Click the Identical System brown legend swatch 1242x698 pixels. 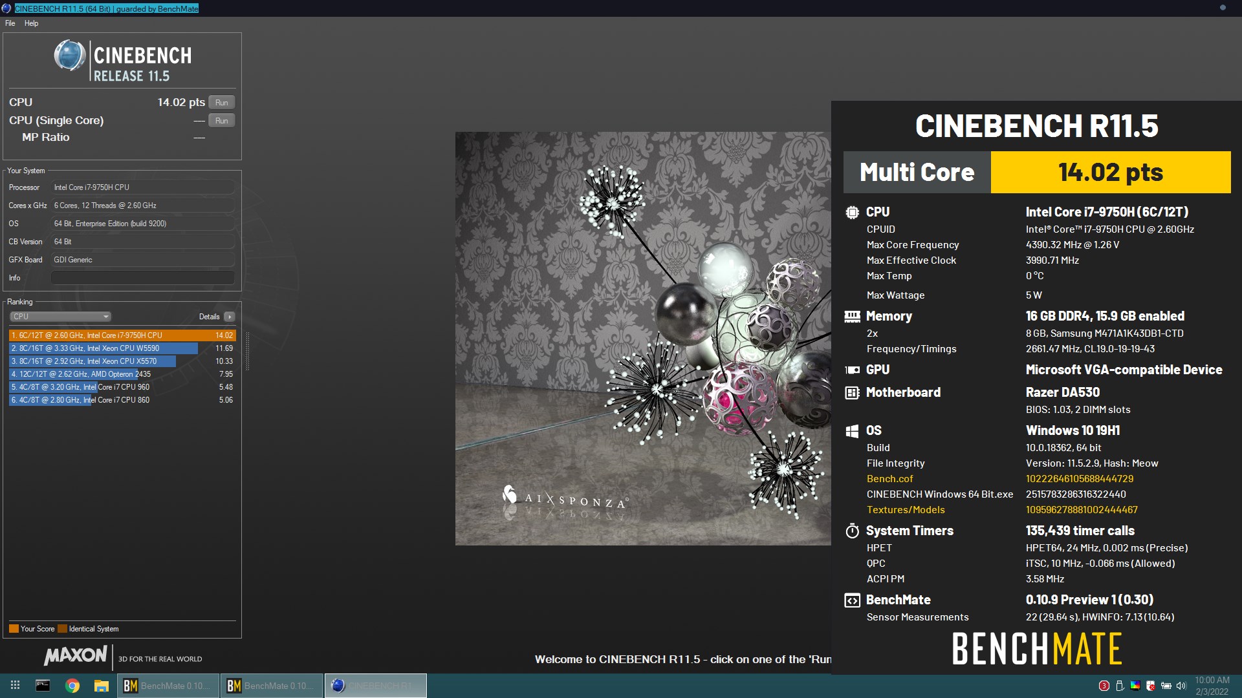[x=62, y=629]
